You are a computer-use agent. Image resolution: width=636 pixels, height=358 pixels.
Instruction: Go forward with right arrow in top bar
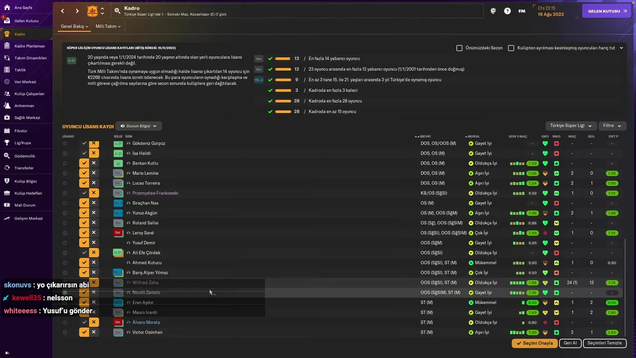click(x=77, y=11)
